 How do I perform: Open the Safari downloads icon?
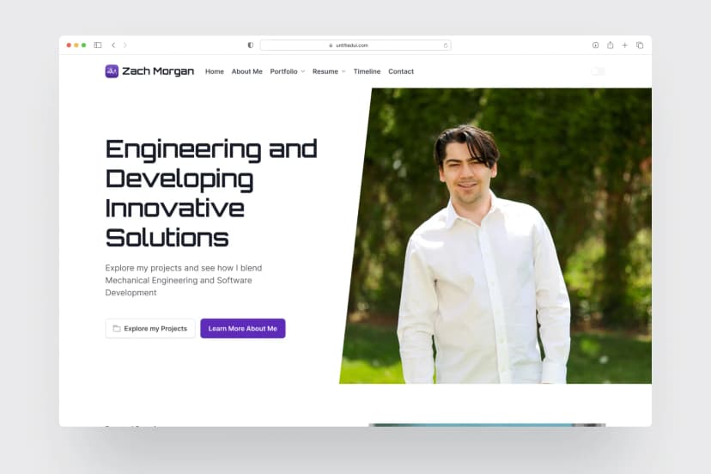point(595,45)
